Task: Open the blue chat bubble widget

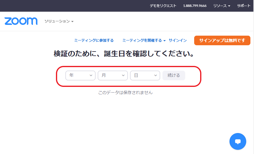Action: pos(238,141)
